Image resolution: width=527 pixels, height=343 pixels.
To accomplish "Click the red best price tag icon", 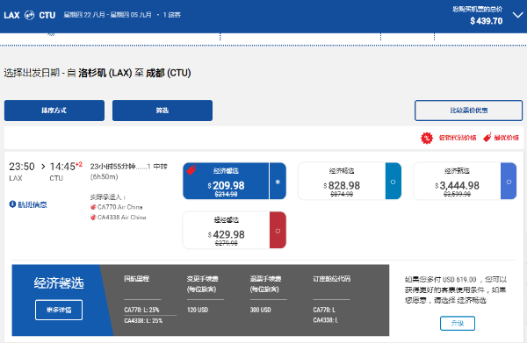I will [x=487, y=137].
